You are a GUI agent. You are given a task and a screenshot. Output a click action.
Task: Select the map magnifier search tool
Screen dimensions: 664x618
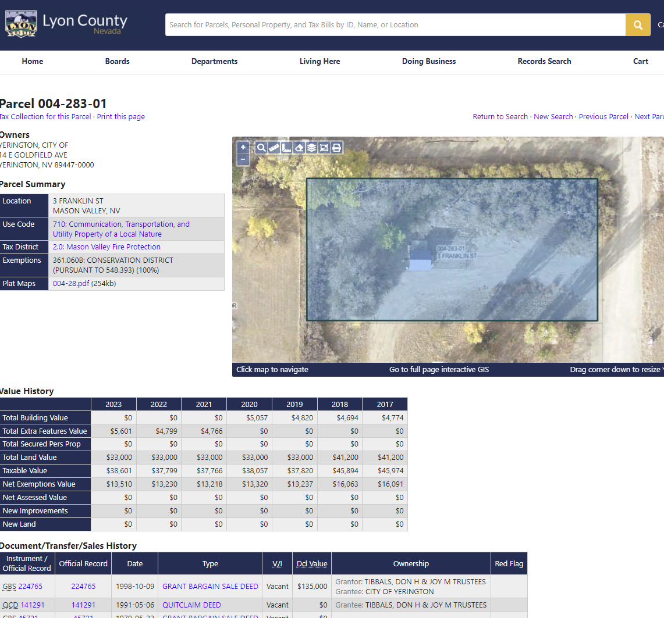click(261, 148)
